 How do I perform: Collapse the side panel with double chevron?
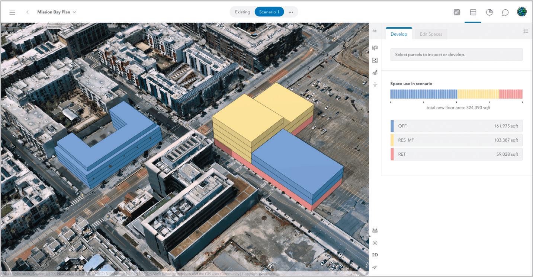(375, 31)
